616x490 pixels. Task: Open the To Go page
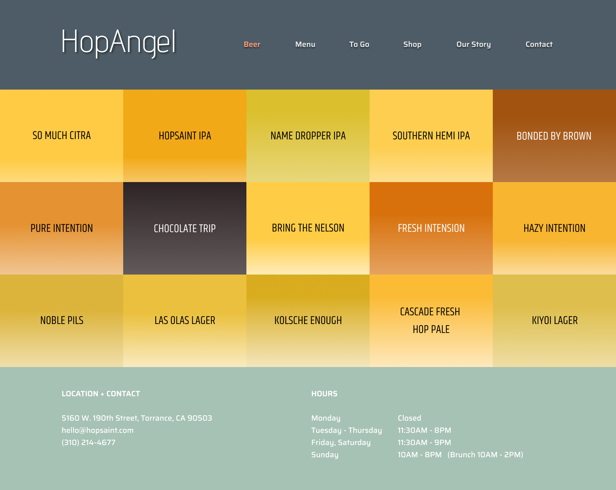[359, 44]
